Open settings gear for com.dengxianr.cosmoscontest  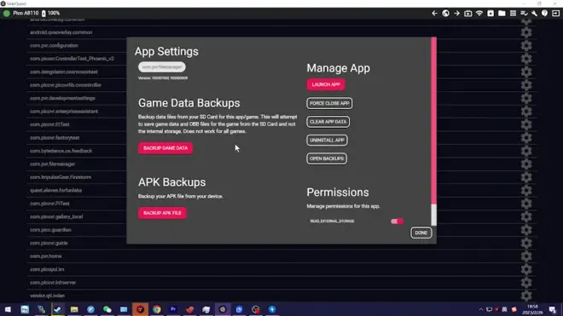526,72
